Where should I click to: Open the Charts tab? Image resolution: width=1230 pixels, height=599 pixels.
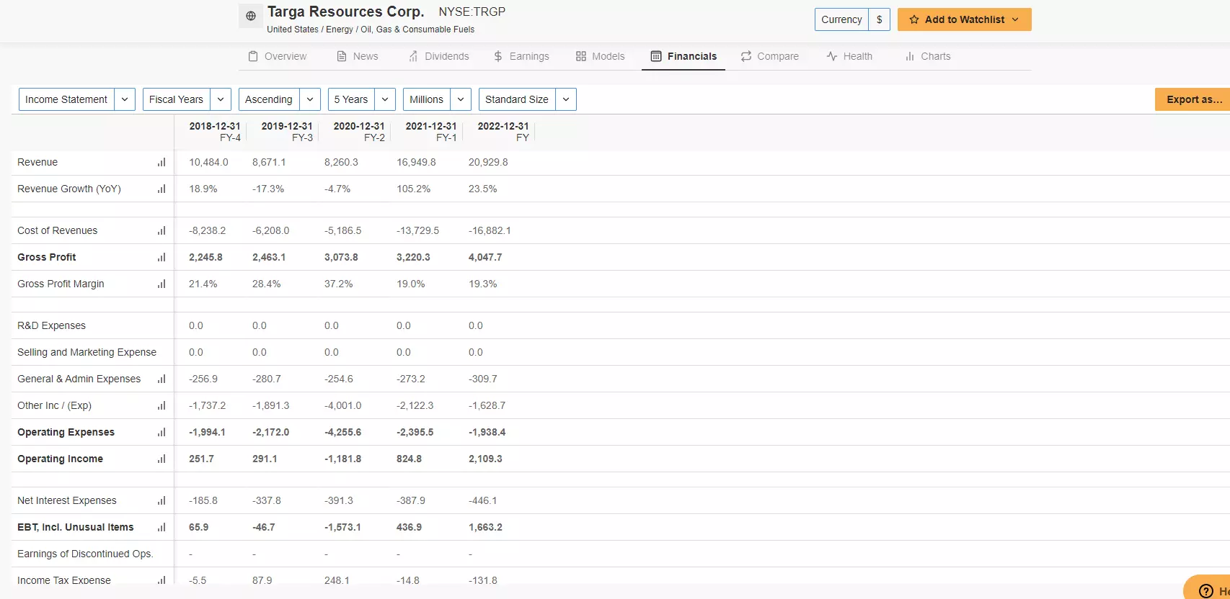coord(928,56)
